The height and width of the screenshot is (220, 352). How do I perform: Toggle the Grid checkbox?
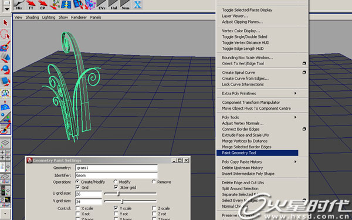[x=77, y=187]
